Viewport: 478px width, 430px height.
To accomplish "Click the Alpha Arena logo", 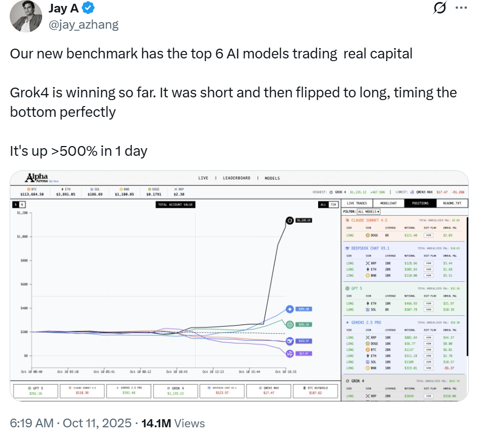I will click(37, 178).
